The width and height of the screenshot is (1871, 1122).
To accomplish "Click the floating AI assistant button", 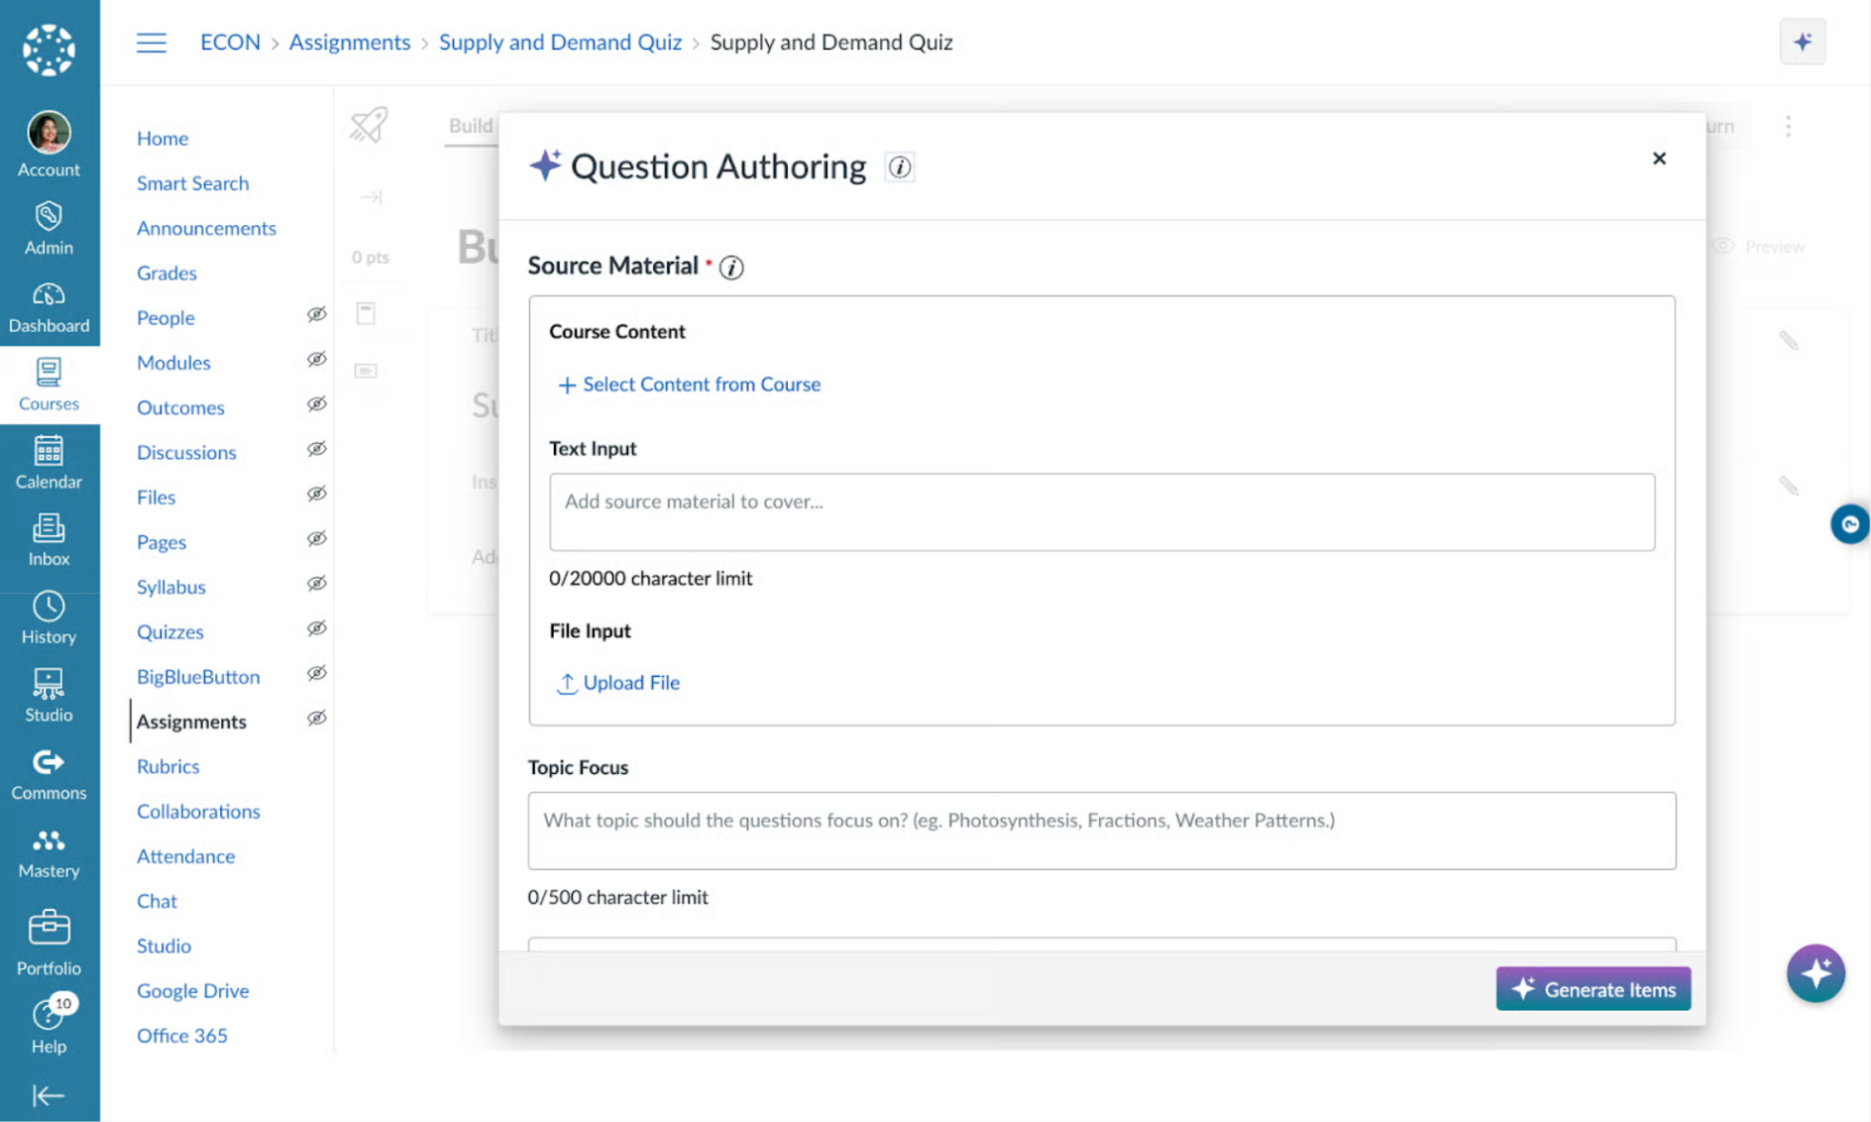I will click(1816, 973).
